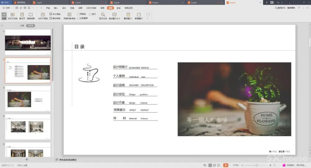Click the 查找命令 search commands box
311x168 pixels.
coord(285,8)
